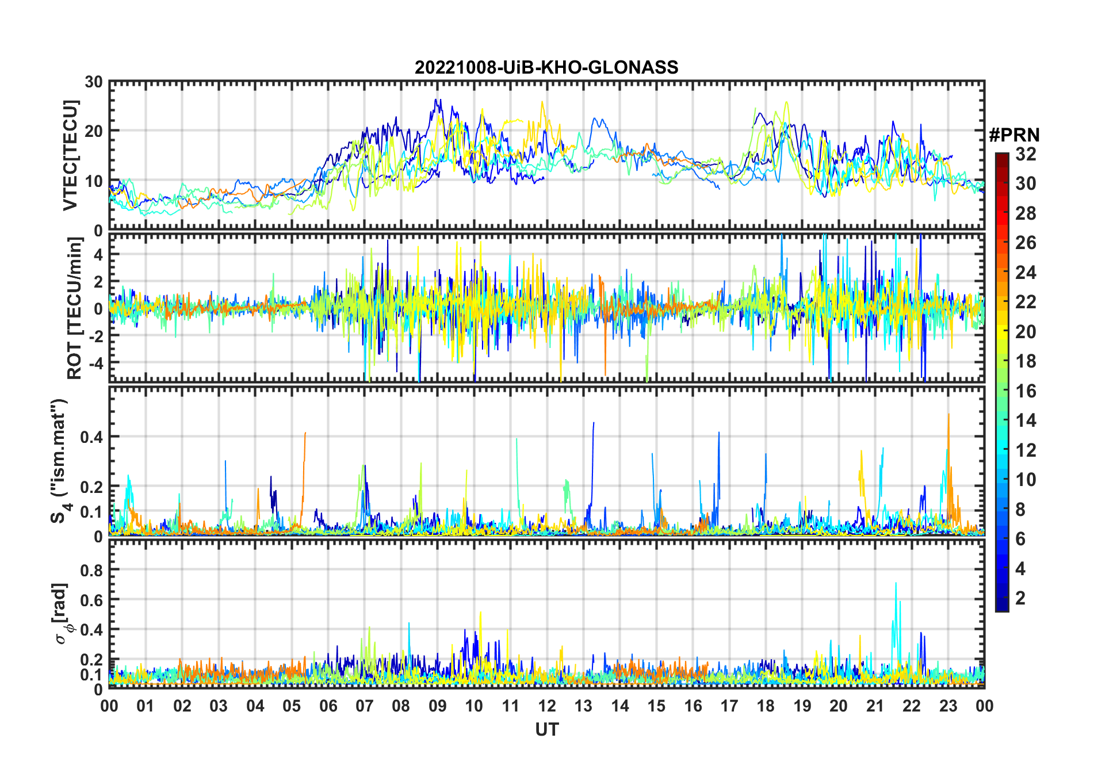1094x765 pixels.
Task: Select colorbar tick label 26
Action: (x=1026, y=243)
